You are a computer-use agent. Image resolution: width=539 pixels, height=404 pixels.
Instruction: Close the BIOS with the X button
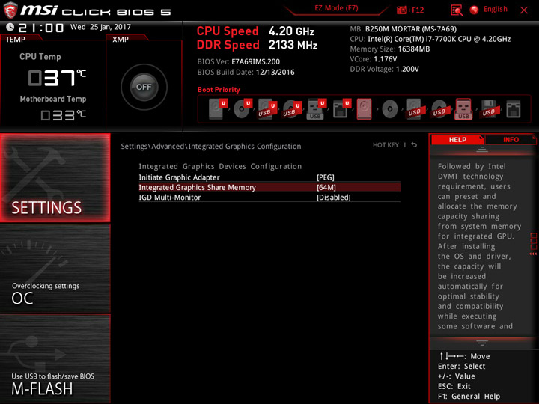point(524,10)
